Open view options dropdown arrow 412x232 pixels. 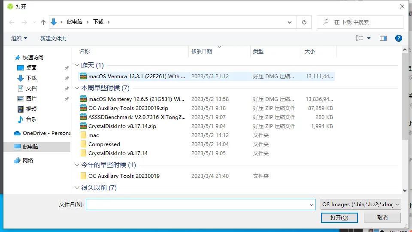click(x=369, y=38)
